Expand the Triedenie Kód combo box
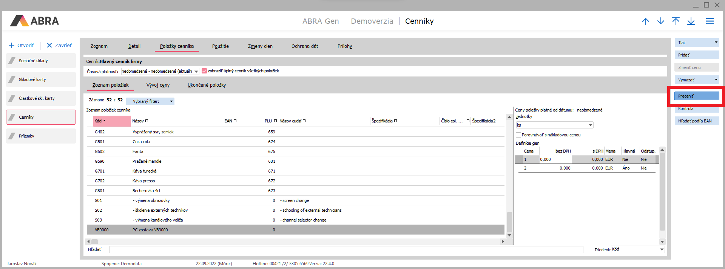Image resolution: width=725 pixels, height=269 pixels. tap(662, 249)
